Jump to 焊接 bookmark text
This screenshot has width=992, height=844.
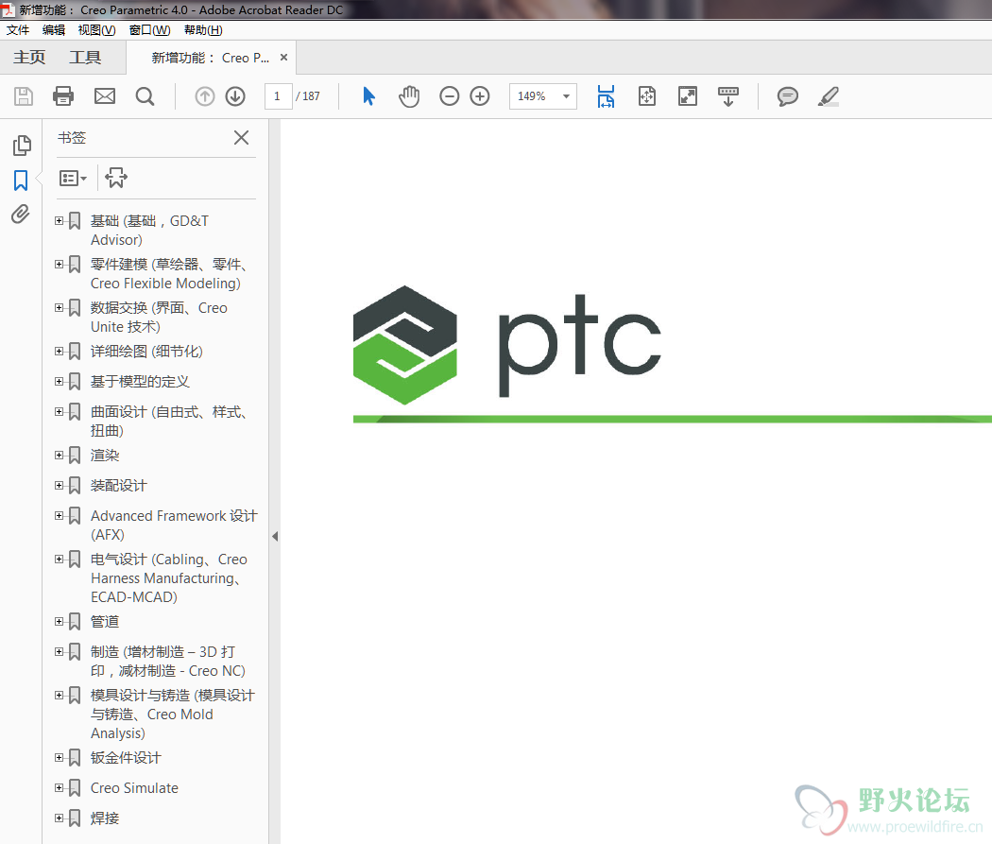click(x=105, y=818)
